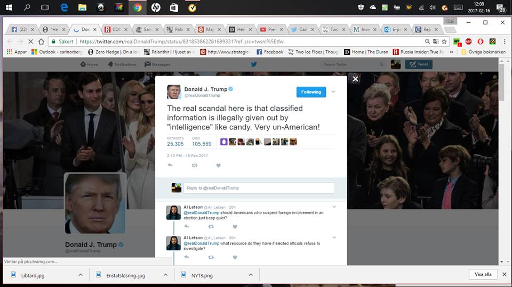Open Chrome from the Windows taskbar
The image size is (512, 287).
click(137, 7)
